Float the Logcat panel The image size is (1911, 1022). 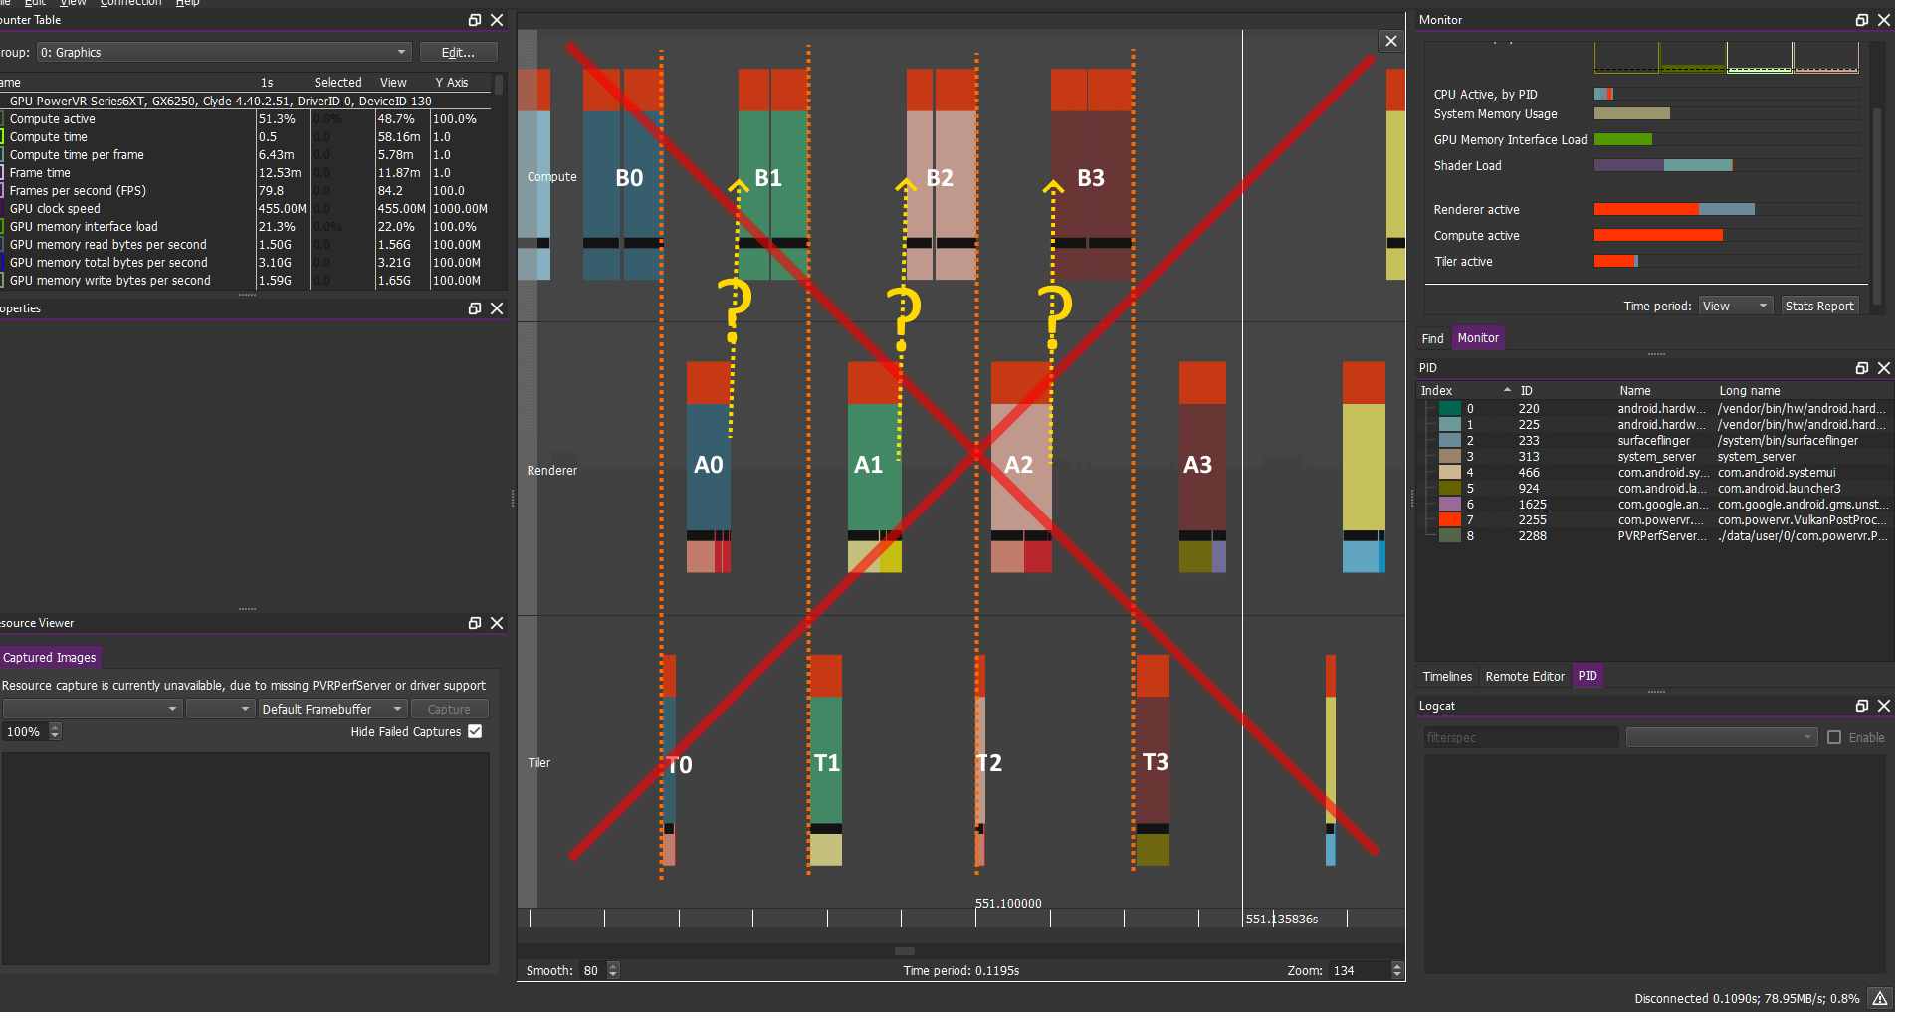coord(1862,706)
